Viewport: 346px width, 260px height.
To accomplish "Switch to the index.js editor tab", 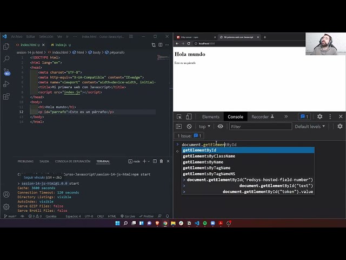I will (61, 45).
